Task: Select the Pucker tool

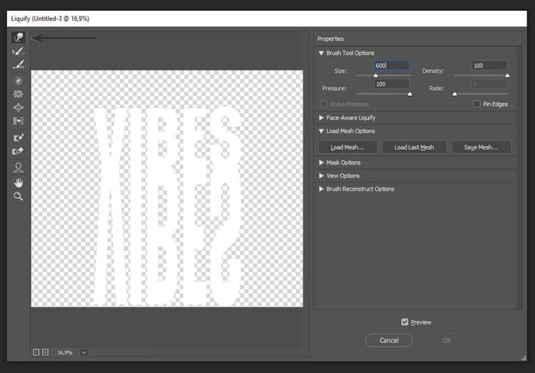Action: 18,94
